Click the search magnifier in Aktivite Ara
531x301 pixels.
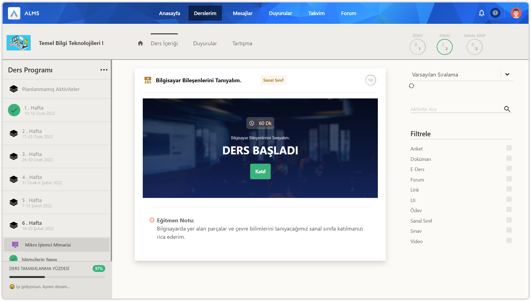pyautogui.click(x=507, y=109)
